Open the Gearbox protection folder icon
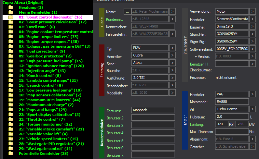Viewport: 259px width, 159px height. click(x=11, y=56)
